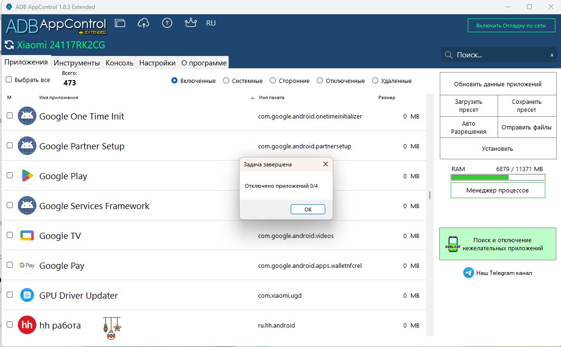Viewport: 561px width, 347px height.
Task: Switch to the Инструменты tab
Action: click(x=77, y=63)
